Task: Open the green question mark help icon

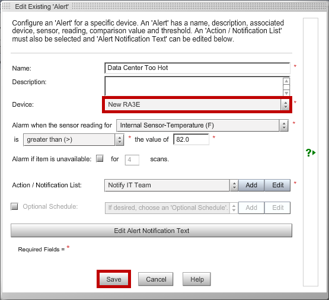Action: (310, 152)
